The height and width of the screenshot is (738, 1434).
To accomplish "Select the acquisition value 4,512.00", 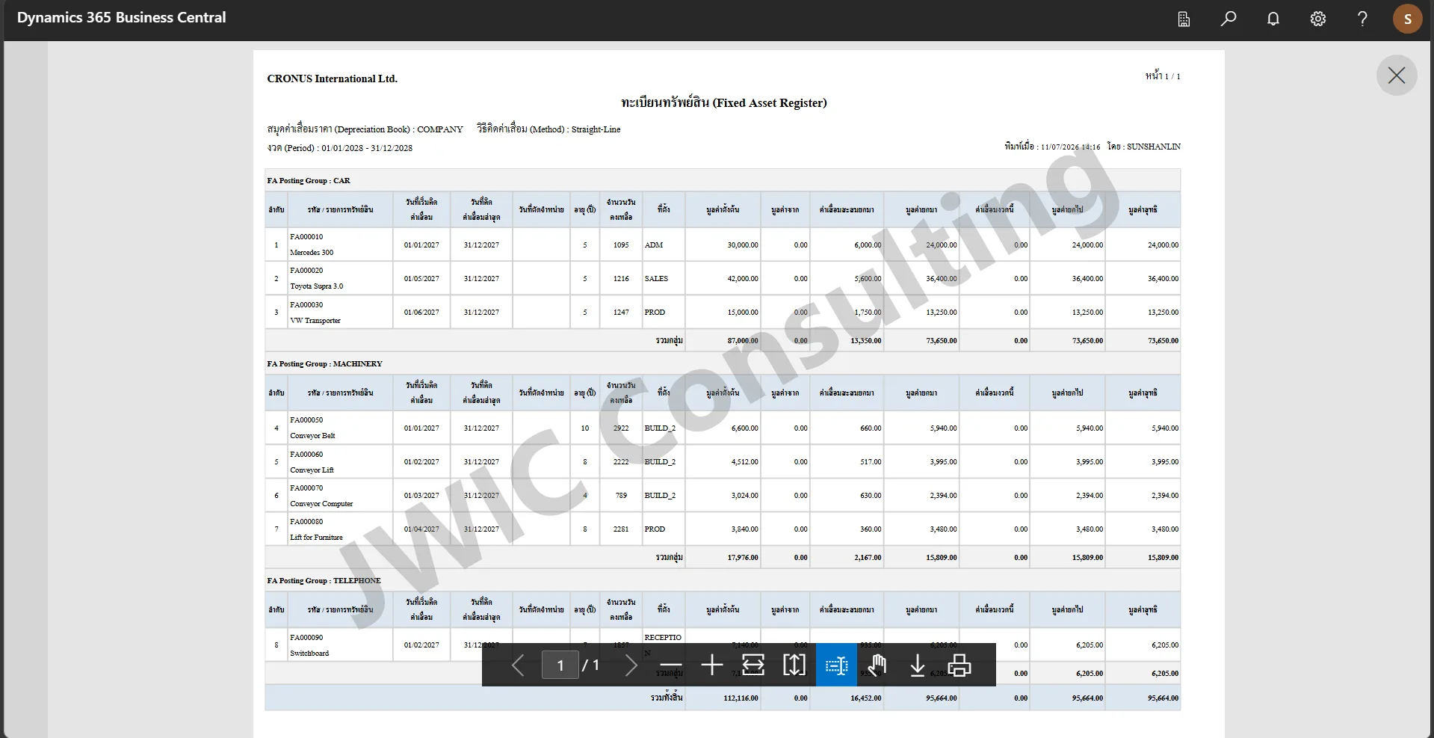I will coord(745,462).
